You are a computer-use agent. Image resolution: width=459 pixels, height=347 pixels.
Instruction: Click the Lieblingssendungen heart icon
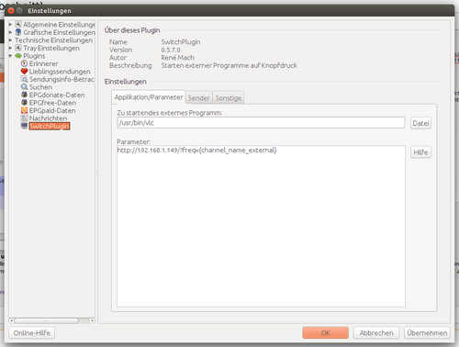click(24, 72)
